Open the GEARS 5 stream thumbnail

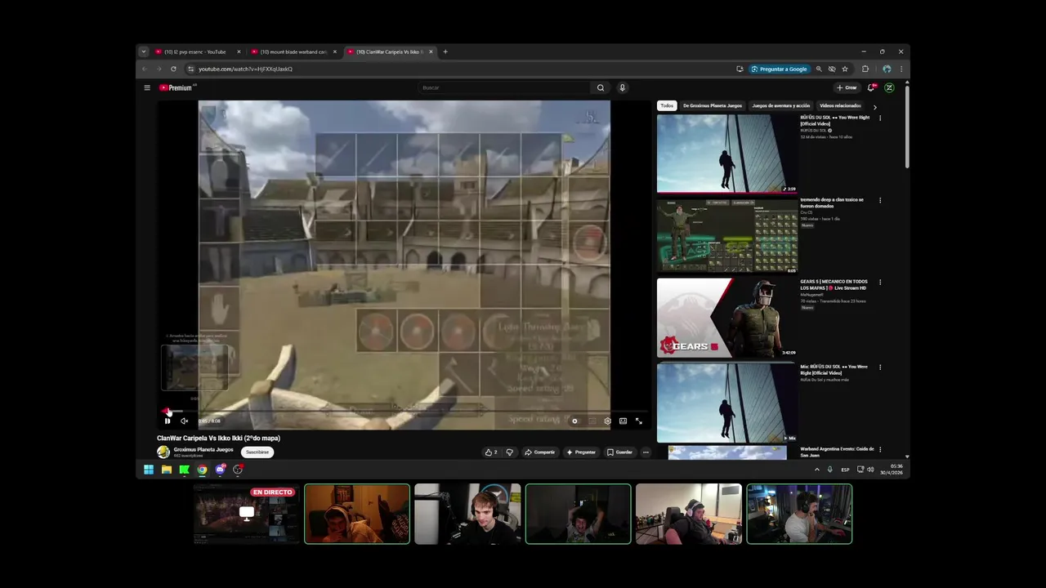click(727, 318)
